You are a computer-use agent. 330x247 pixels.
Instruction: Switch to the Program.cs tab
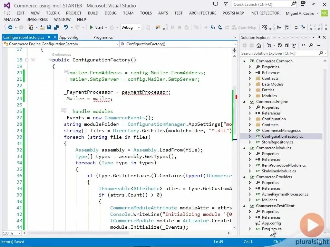tap(103, 37)
